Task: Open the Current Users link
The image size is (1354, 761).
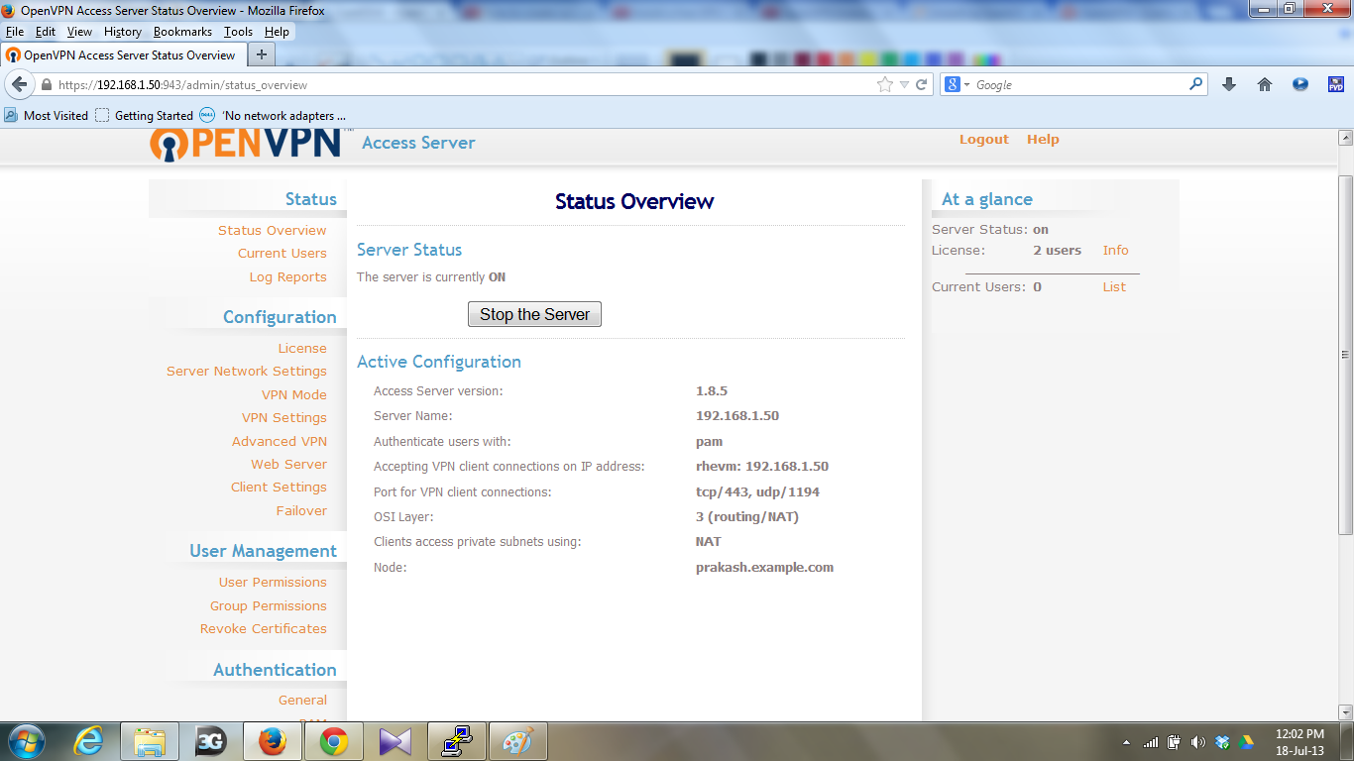Action: coord(282,254)
